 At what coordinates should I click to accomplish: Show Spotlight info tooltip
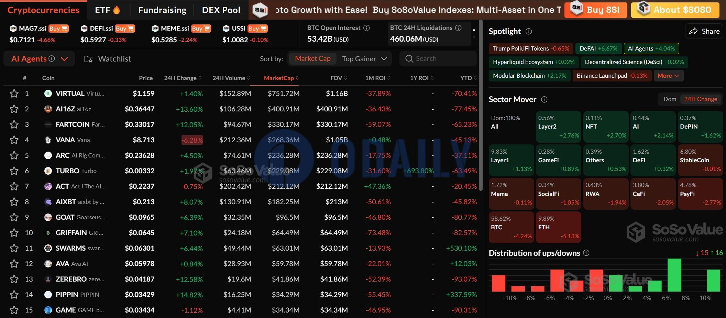point(529,31)
